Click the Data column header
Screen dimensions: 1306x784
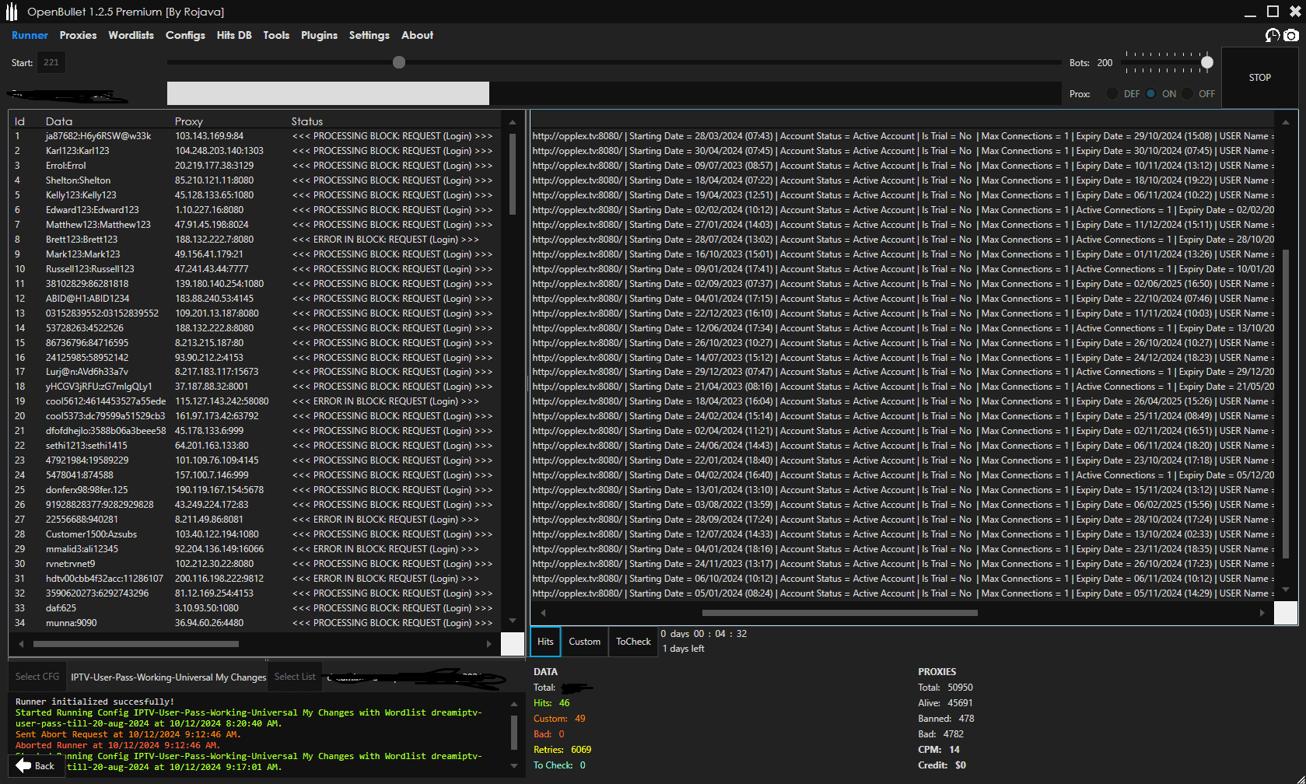pos(59,121)
